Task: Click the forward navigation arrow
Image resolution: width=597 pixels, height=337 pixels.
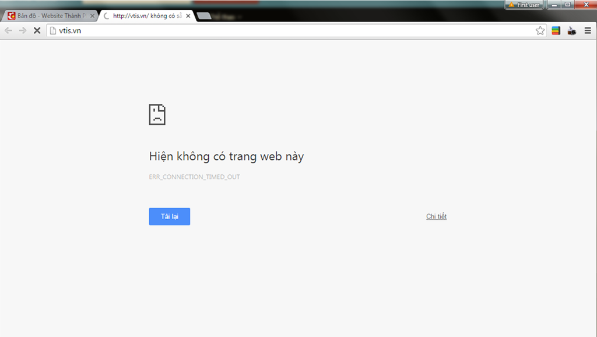Action: pyautogui.click(x=23, y=30)
